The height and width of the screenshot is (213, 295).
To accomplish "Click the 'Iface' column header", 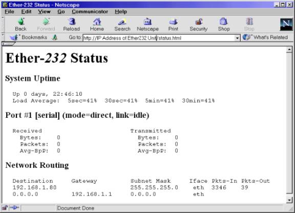I will (x=198, y=181).
